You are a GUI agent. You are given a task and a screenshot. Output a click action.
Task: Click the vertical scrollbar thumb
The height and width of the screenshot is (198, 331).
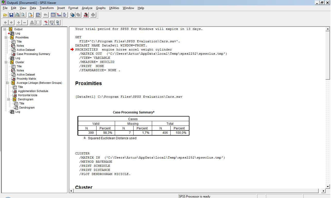point(328,55)
